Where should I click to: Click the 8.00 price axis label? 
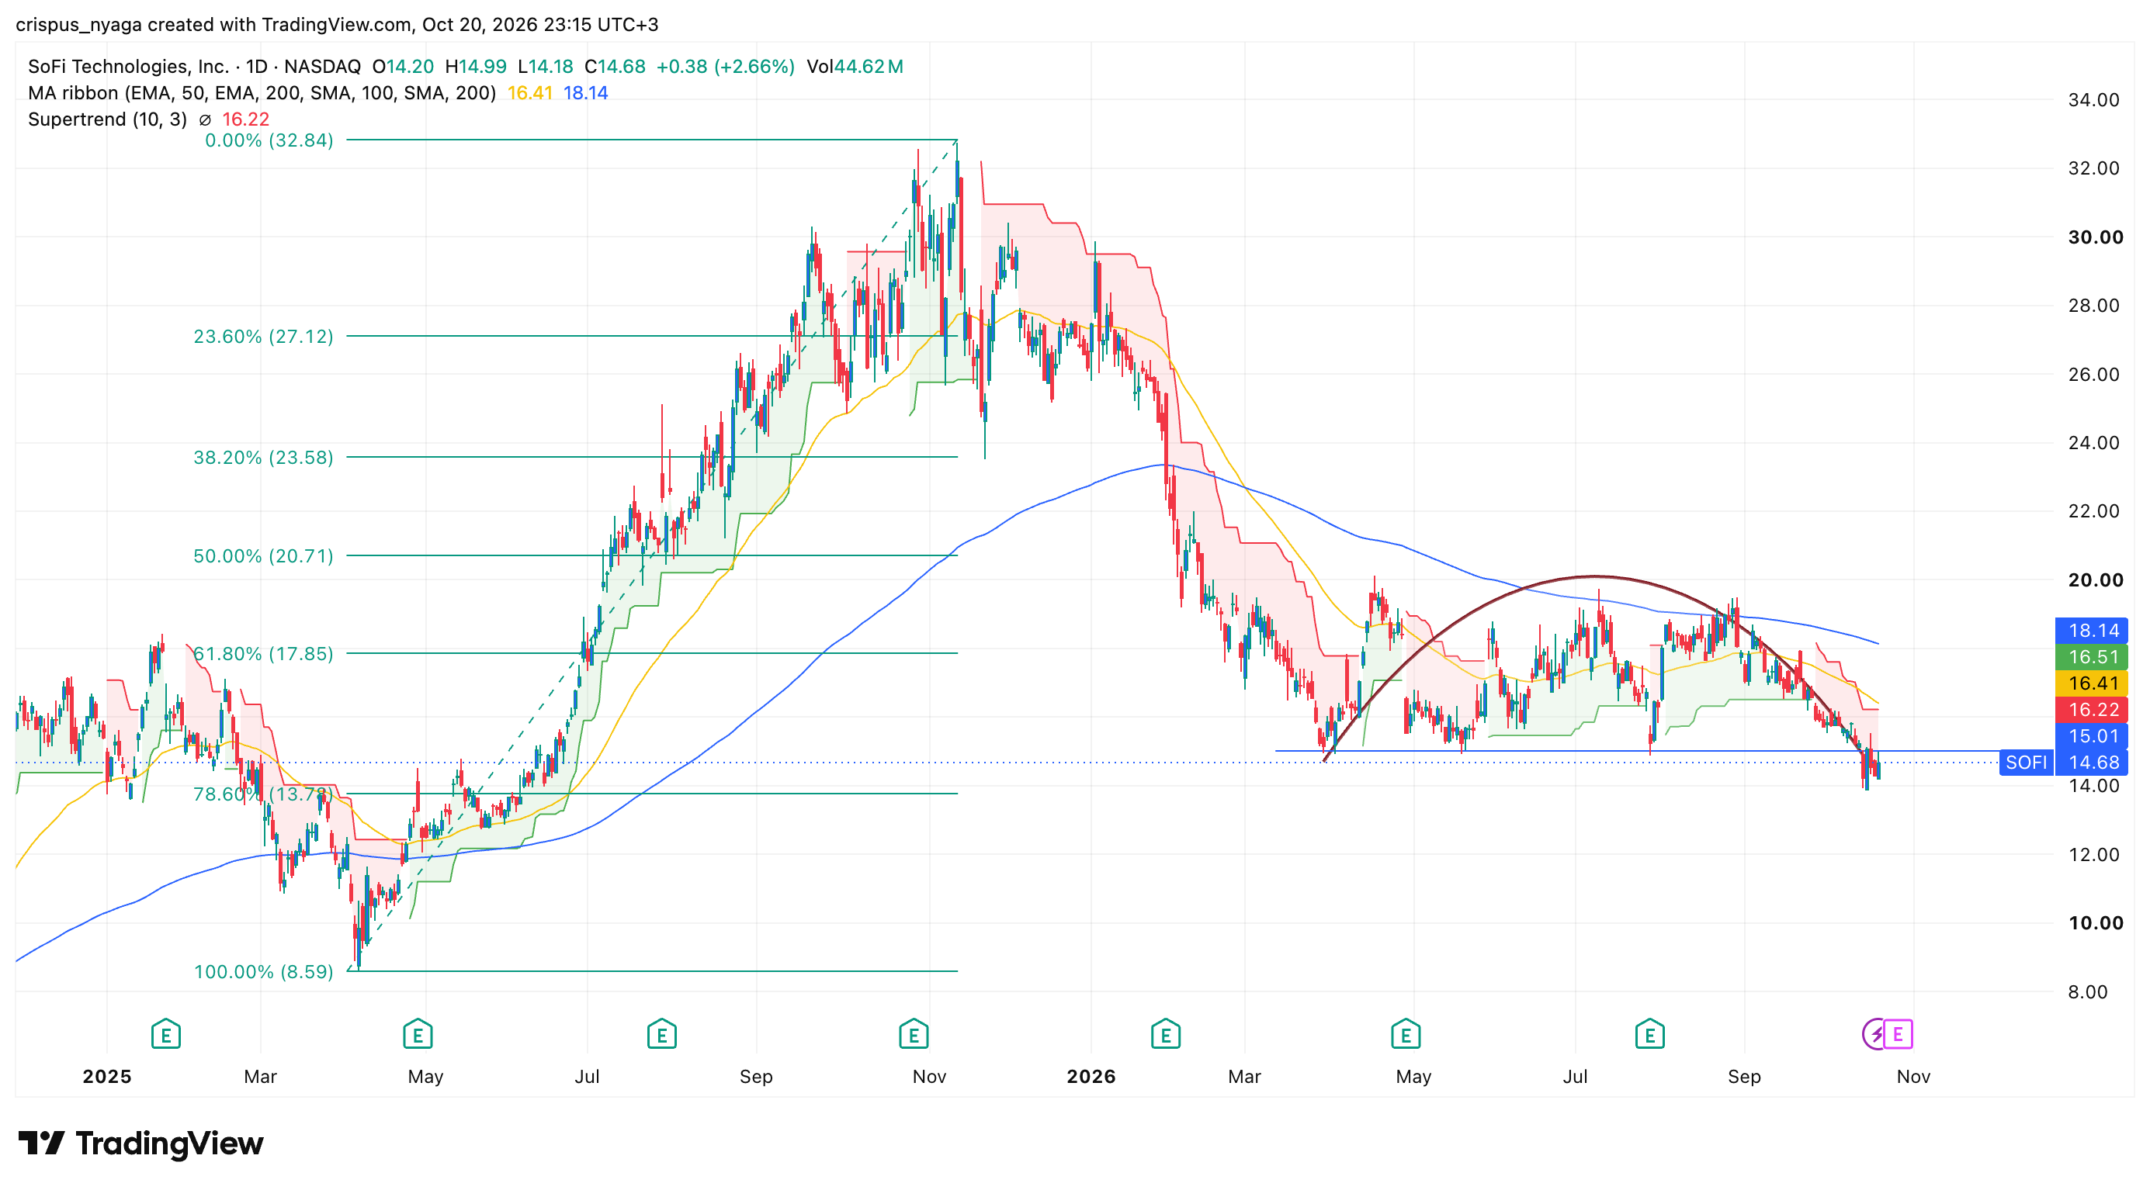tap(2087, 991)
